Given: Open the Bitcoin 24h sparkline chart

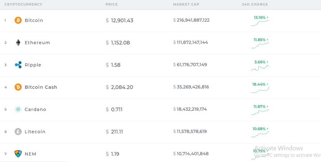Looking at the screenshot, I should pos(260,23).
